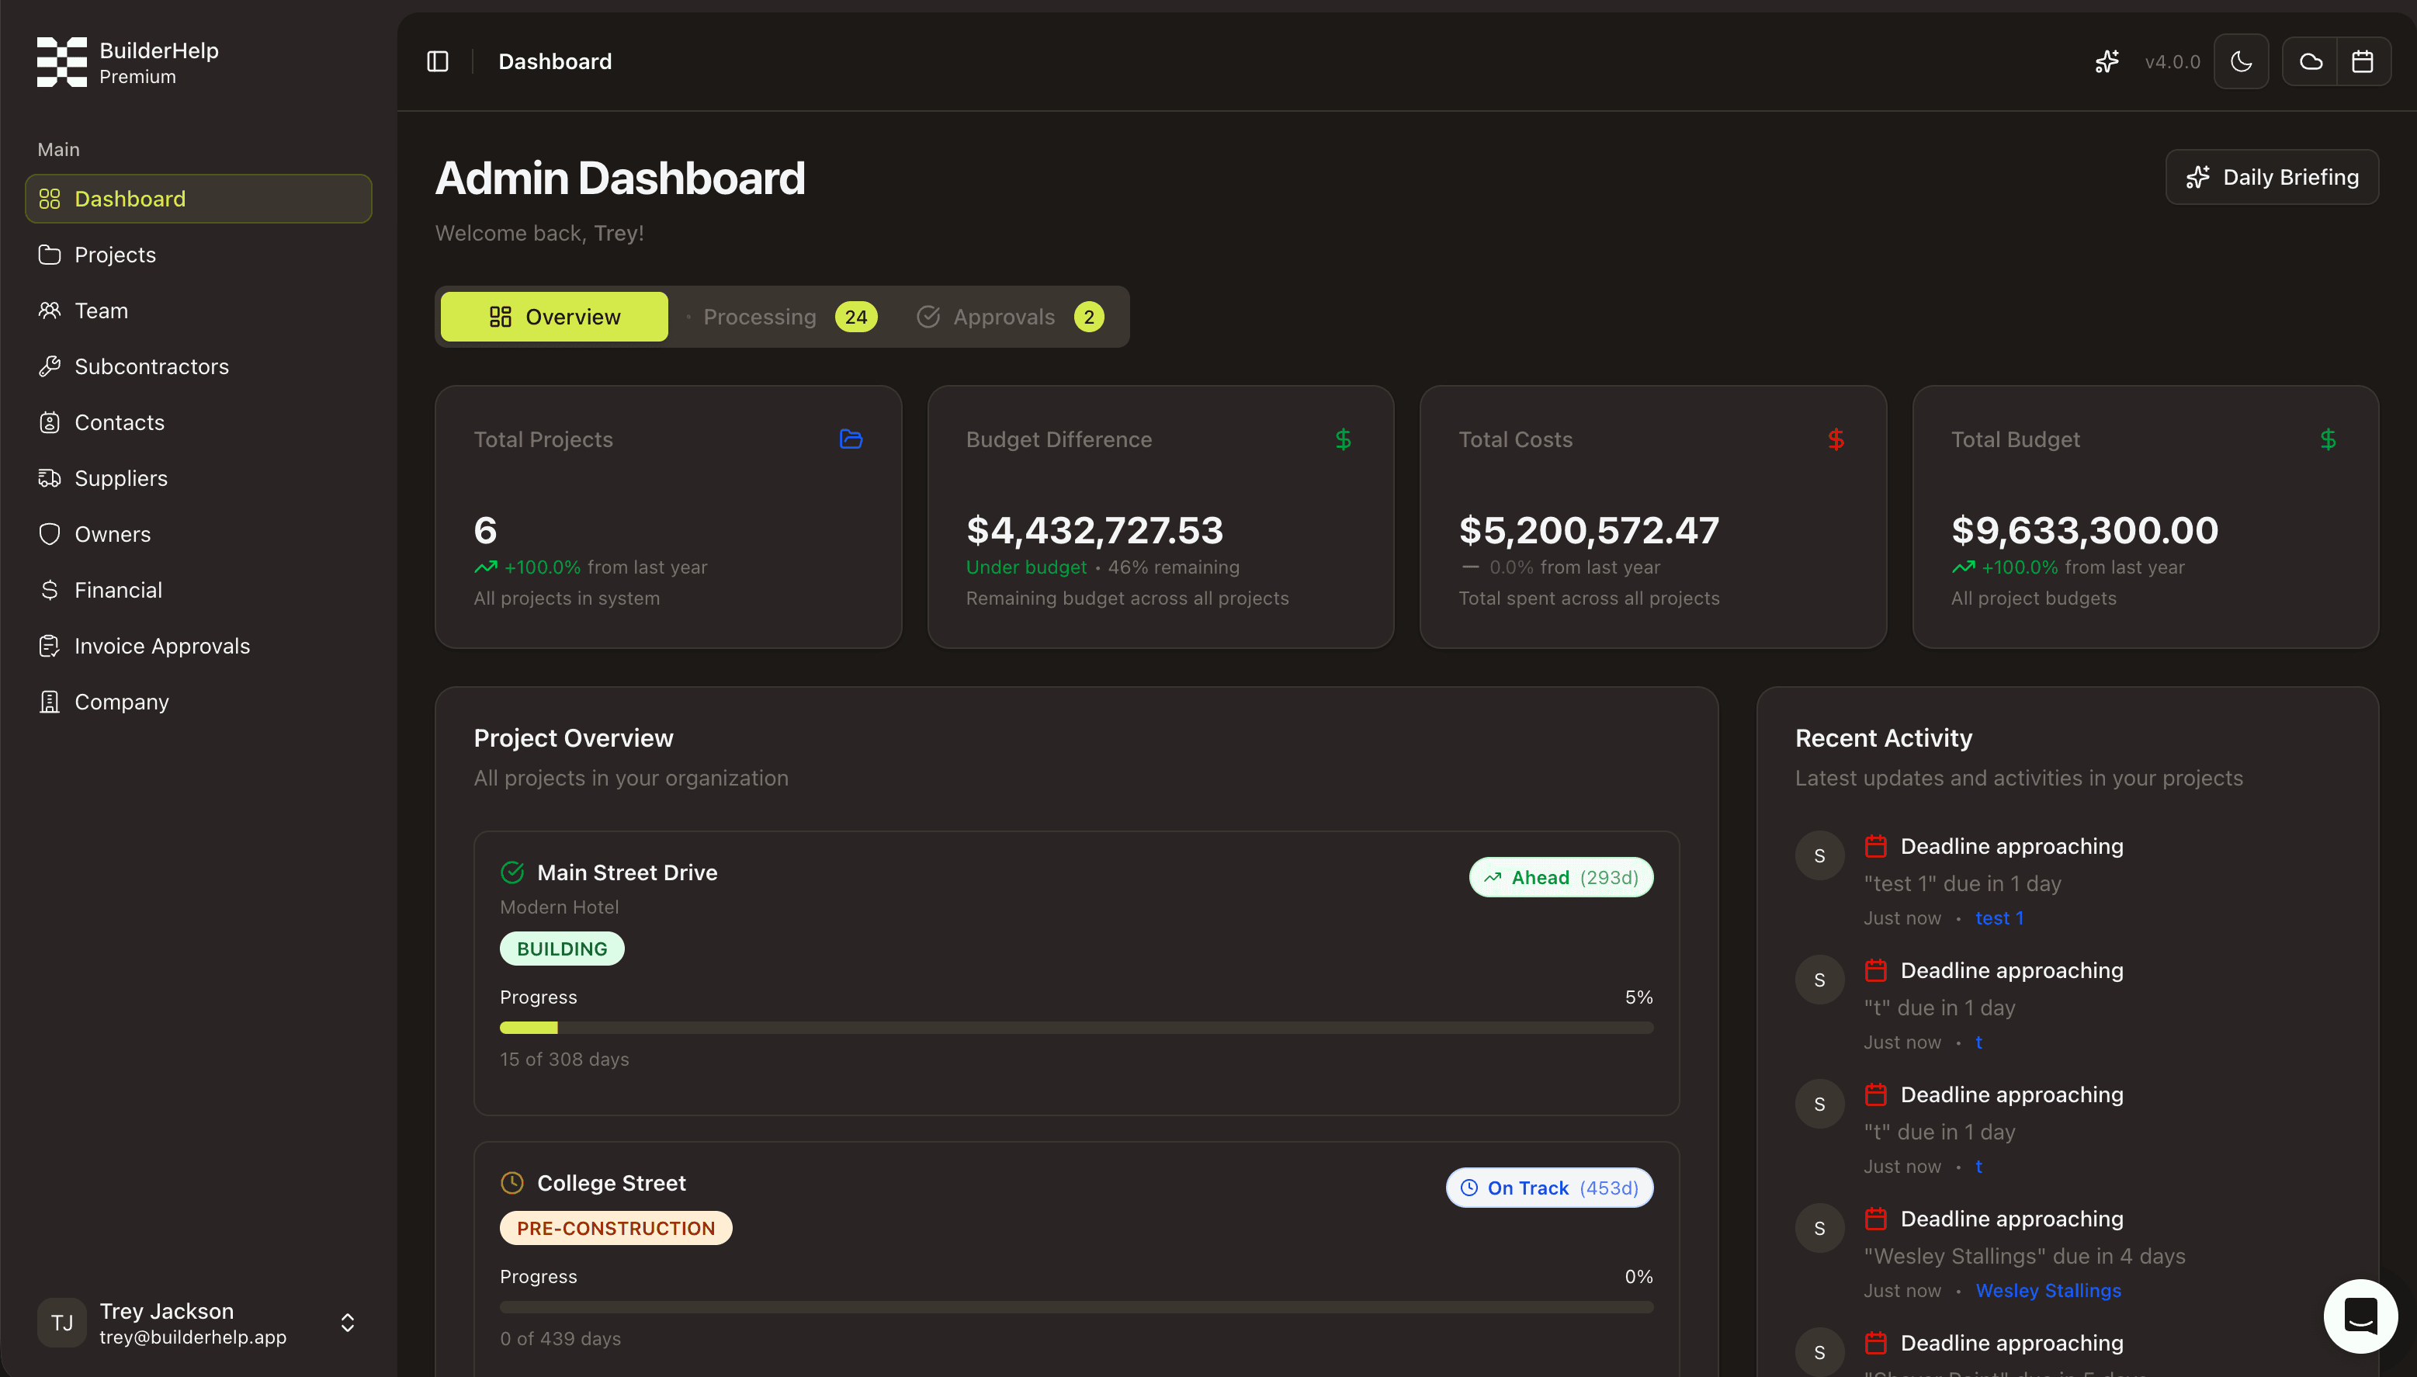Click the Main Street Drive check icon
The width and height of the screenshot is (2417, 1377).
(511, 872)
